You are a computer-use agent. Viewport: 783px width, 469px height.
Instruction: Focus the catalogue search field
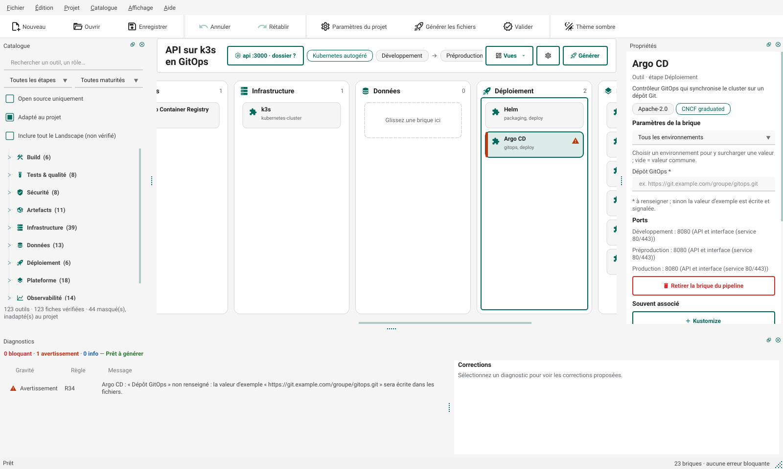pos(73,63)
